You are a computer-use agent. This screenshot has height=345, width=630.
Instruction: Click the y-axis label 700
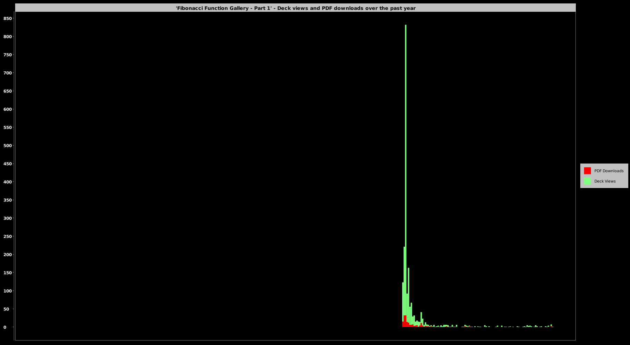[8, 73]
